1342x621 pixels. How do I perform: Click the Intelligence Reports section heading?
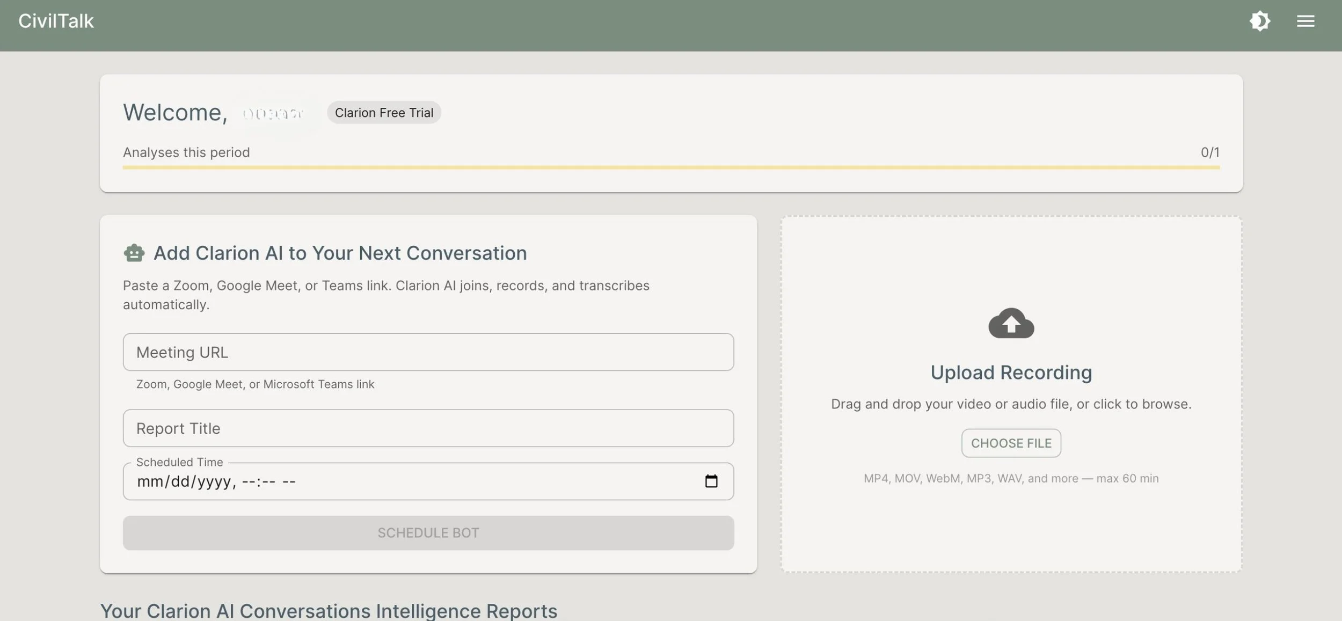tap(329, 611)
